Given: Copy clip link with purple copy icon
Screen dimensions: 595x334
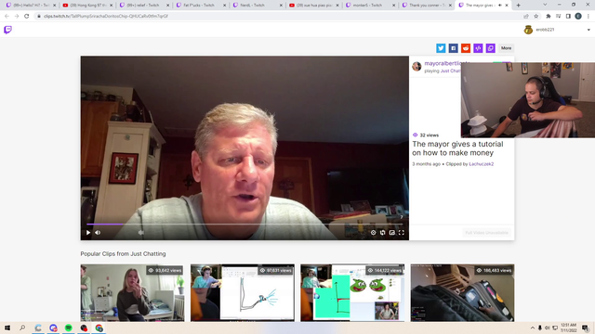Looking at the screenshot, I should [x=490, y=48].
